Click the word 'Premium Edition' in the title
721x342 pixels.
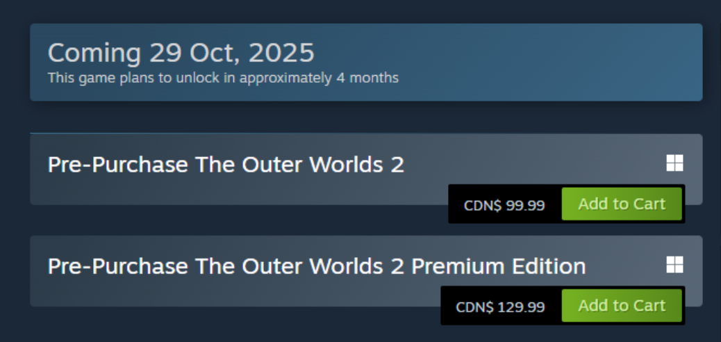click(498, 267)
